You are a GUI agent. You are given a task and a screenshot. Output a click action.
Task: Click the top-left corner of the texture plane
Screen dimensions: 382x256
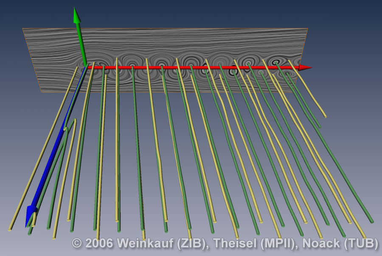point(23,29)
